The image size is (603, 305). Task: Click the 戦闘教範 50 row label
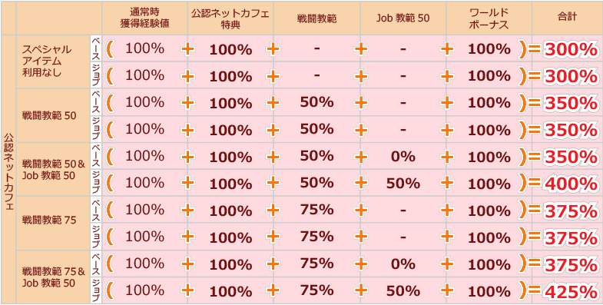[x=49, y=115]
